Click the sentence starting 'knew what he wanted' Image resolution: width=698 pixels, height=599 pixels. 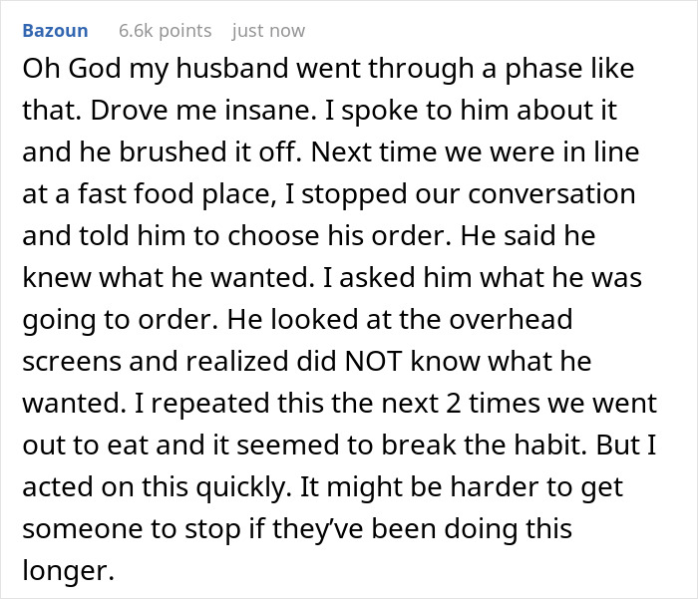(166, 277)
